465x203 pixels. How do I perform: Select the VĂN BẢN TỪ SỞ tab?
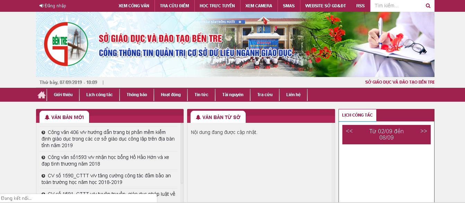(x=218, y=117)
